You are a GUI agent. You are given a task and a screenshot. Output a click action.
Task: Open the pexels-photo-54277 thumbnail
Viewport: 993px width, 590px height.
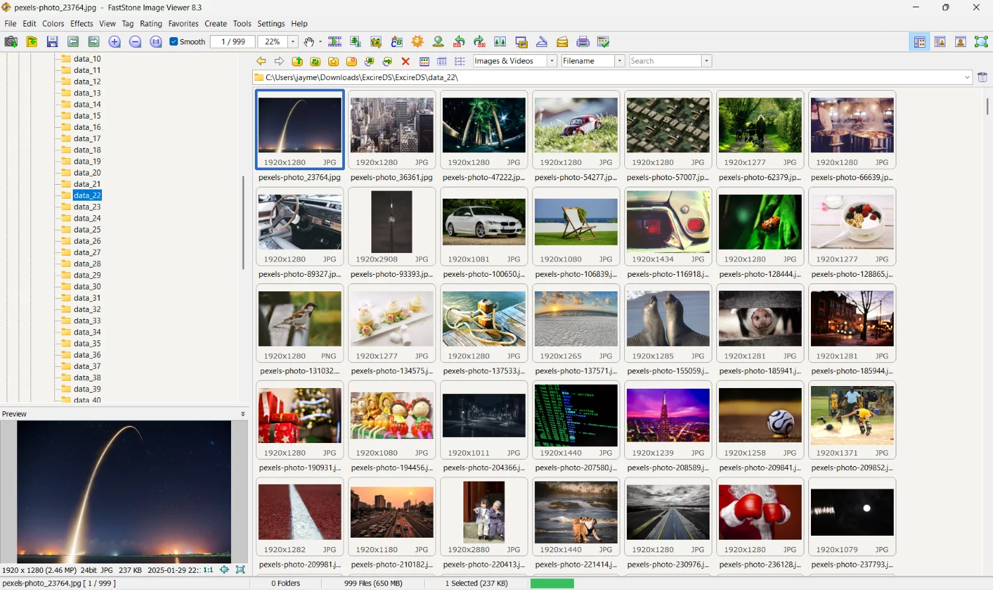pos(575,124)
